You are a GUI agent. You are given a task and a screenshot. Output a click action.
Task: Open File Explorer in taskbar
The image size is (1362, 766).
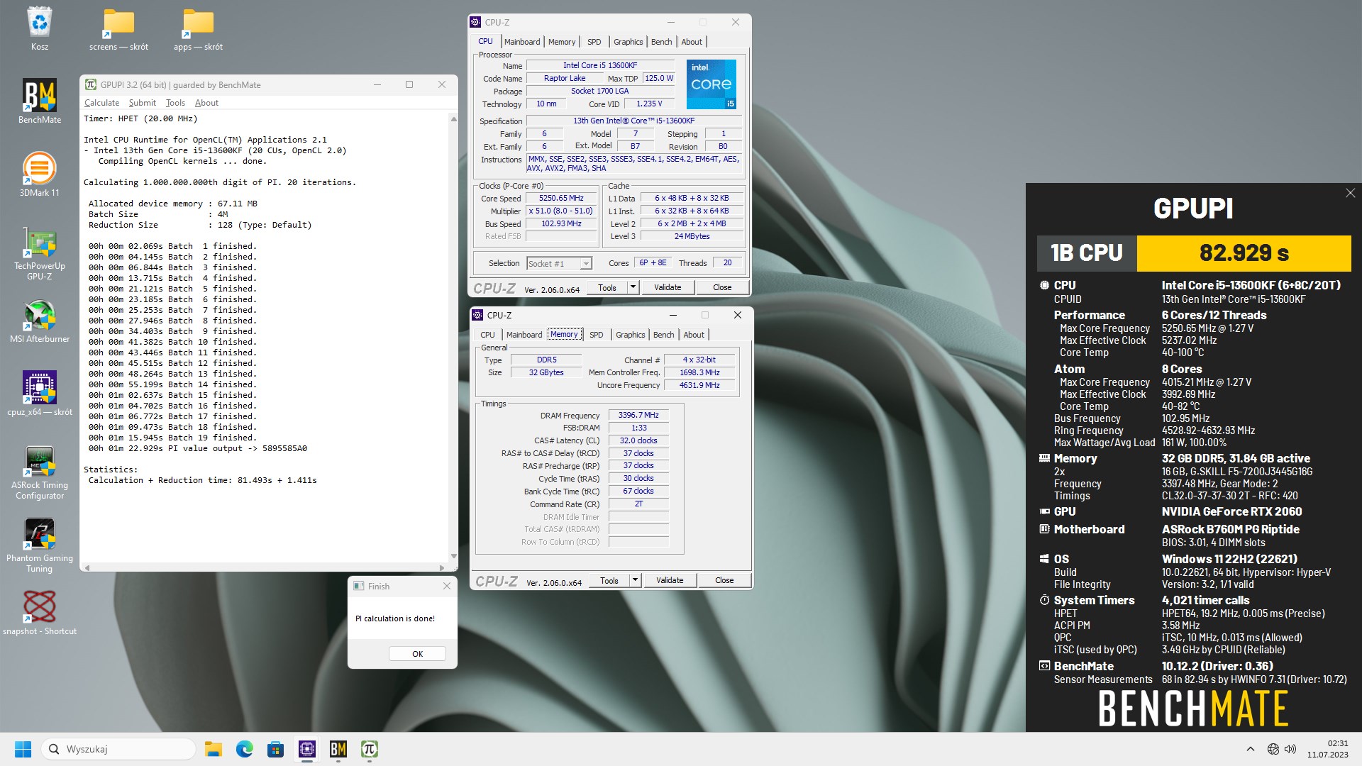pyautogui.click(x=213, y=749)
